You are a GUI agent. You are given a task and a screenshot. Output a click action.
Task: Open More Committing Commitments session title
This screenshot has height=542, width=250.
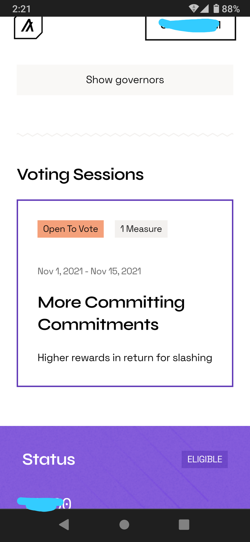click(111, 313)
